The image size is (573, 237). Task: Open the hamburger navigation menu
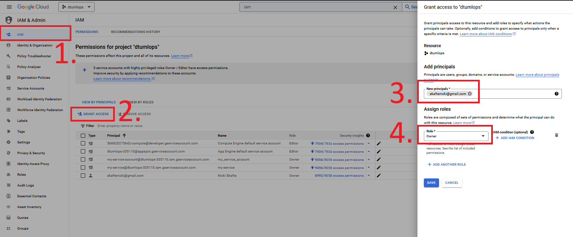pos(9,7)
